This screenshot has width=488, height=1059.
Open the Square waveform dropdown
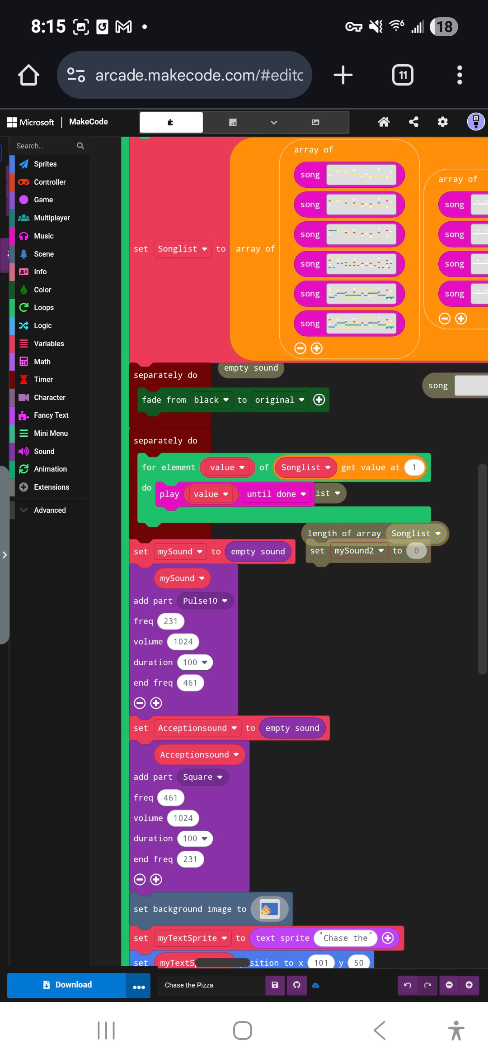[203, 777]
